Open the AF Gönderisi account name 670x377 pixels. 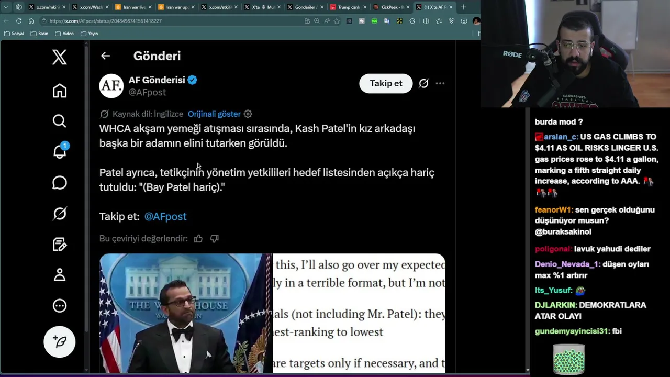pyautogui.click(x=157, y=80)
